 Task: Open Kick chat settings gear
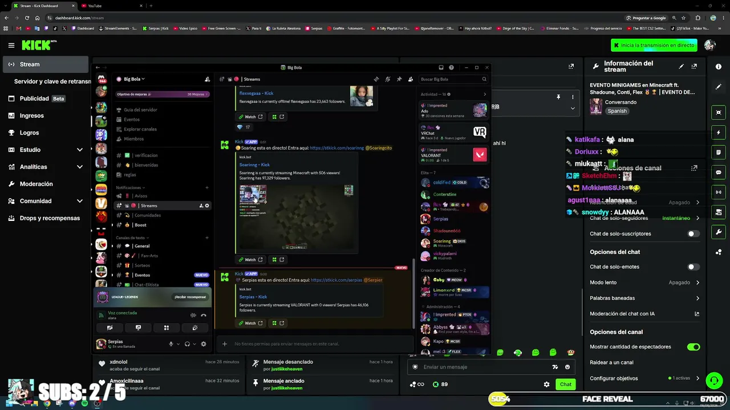tap(546, 384)
